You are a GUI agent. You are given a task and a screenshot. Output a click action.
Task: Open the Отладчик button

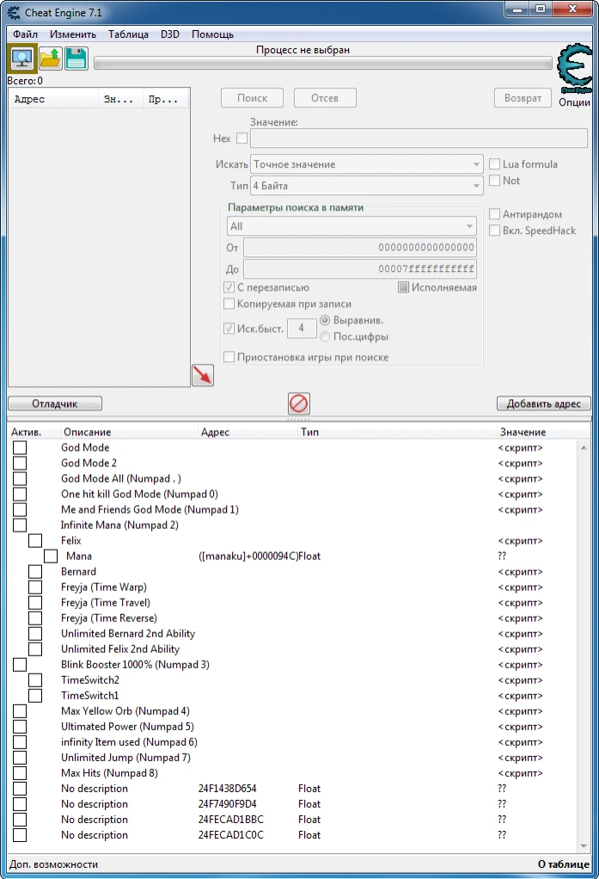pos(55,403)
